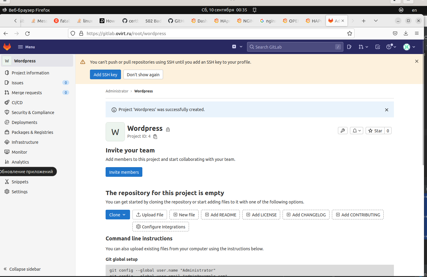Open the Menu hamburger in GitLab header
Image resolution: width=427 pixels, height=277 pixels.
tap(26, 47)
